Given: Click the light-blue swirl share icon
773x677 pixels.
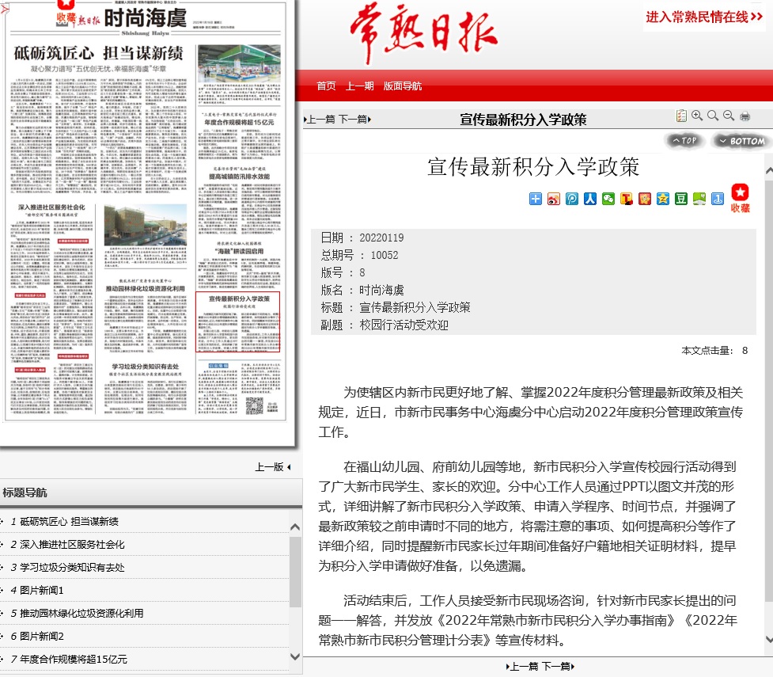Looking at the screenshot, I should point(572,199).
